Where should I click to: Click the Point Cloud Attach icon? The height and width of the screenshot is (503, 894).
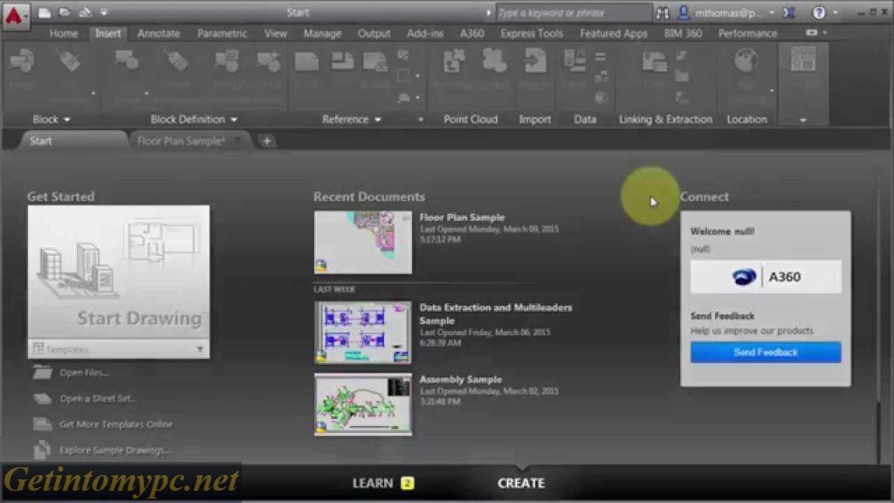coord(494,60)
